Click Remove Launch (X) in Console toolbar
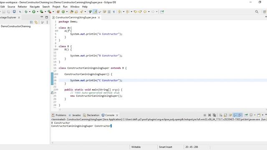 (x=209, y=115)
